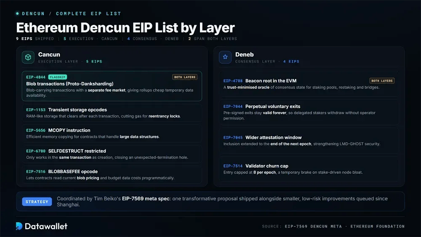Image resolution: width=421 pixels, height=237 pixels.
Task: Click the 'Cancun' panel heading
Action: click(x=49, y=54)
